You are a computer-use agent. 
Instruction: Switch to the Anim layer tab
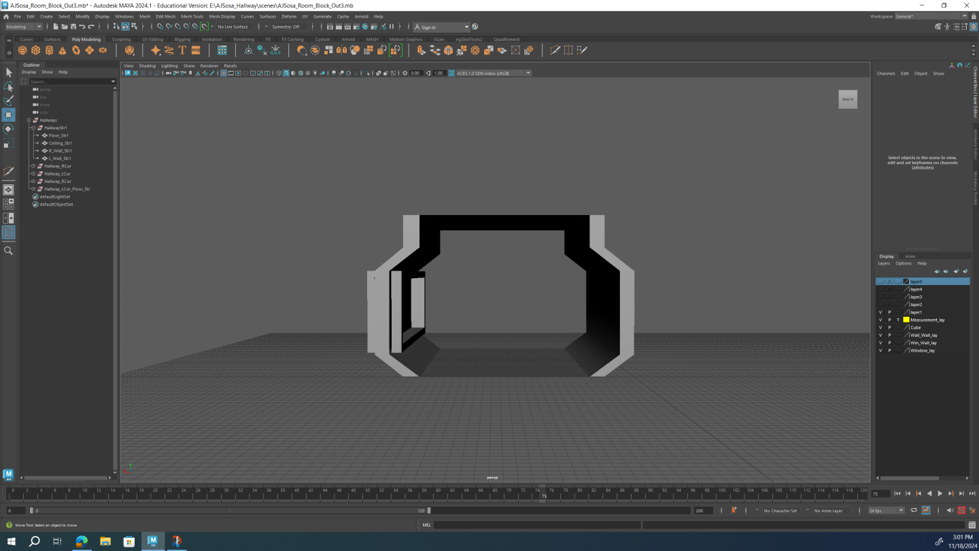click(x=910, y=256)
